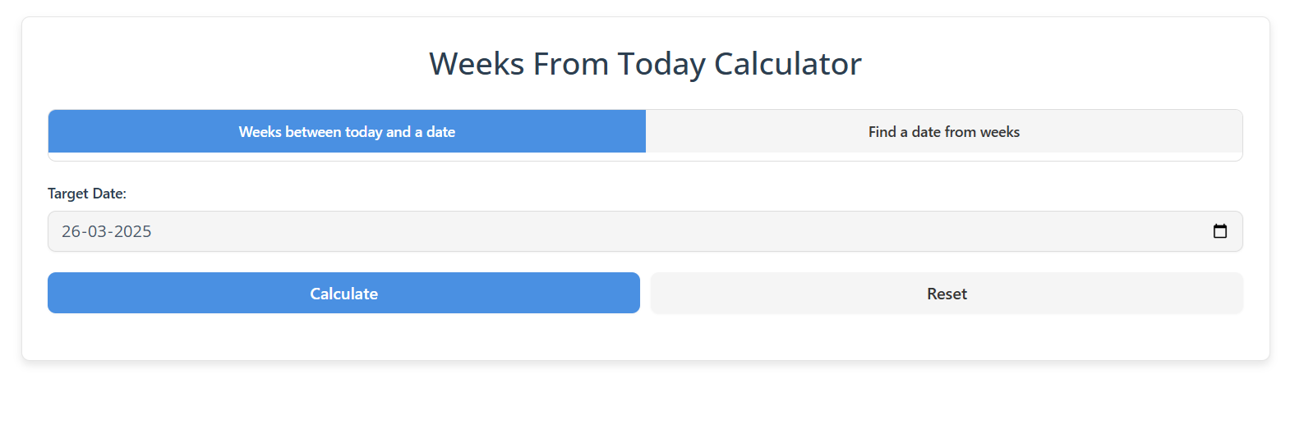Click the gap between Calculate and Reset
The height and width of the screenshot is (424, 1290).
(645, 293)
